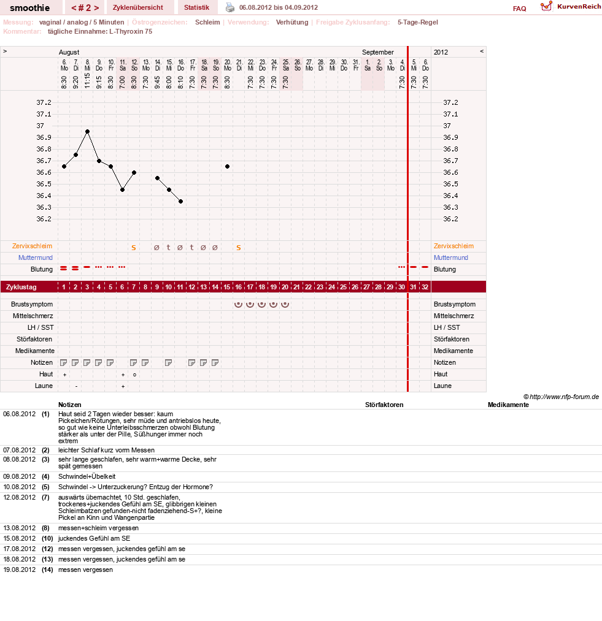The height and width of the screenshot is (621, 602).
Task: Click the 'Verhütung' usage value
Action: tap(292, 22)
